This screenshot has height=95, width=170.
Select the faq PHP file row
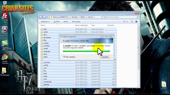(x=79, y=71)
